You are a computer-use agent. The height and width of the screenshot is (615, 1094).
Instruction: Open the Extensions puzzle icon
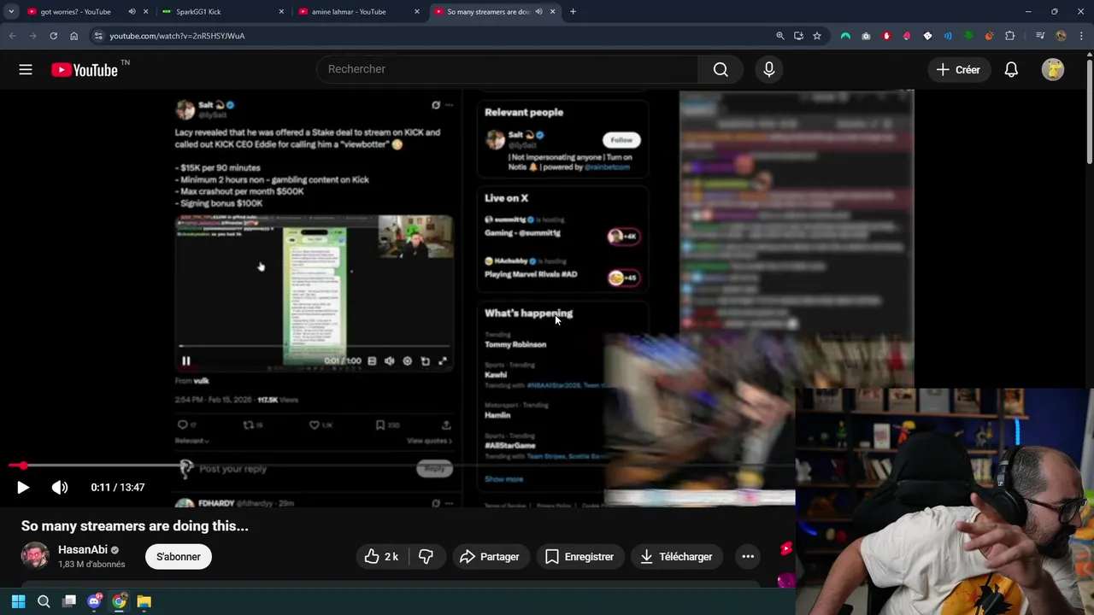tap(1009, 36)
